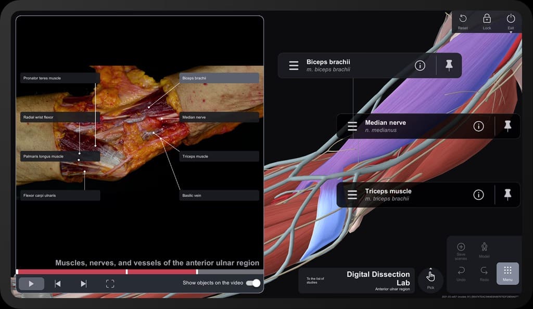
Task: Lock the current scene
Action: [x=487, y=20]
